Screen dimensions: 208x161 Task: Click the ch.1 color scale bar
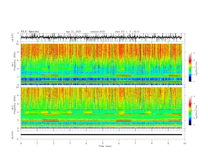pyautogui.click(x=190, y=67)
